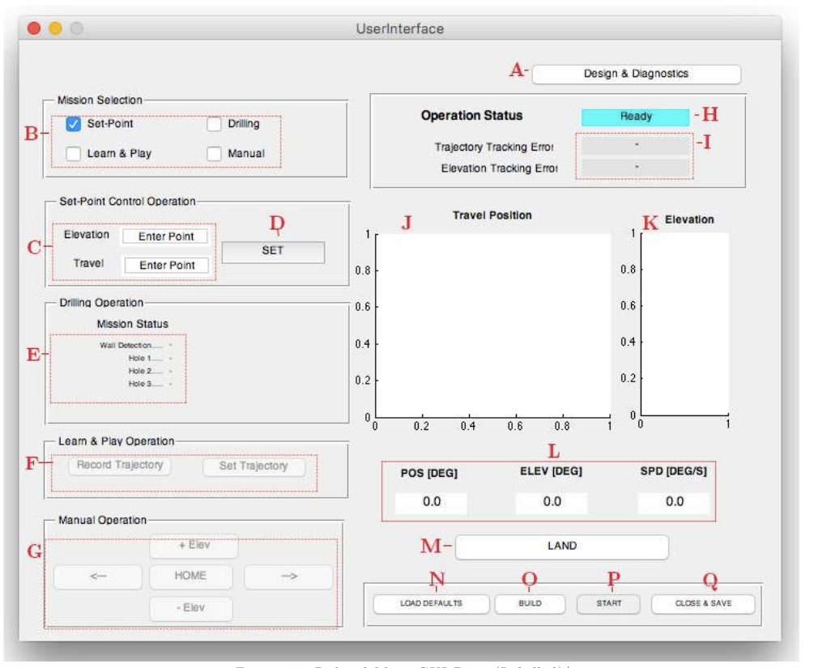Click the BUILD button
The image size is (814, 668).
[530, 604]
